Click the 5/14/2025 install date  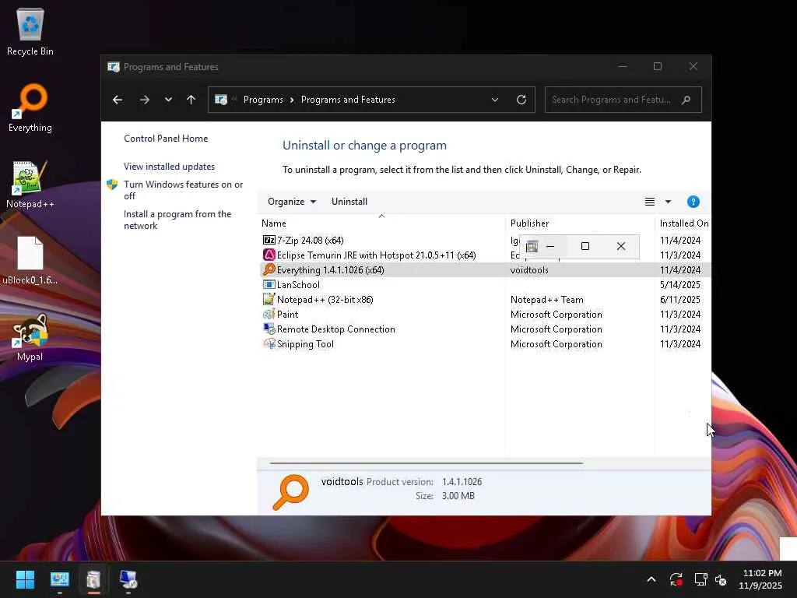[x=680, y=285]
